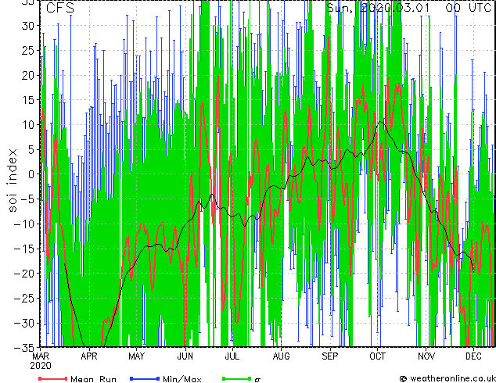Image resolution: width=496 pixels, height=383 pixels.
Task: Click the y-axis label -35
Action: click(x=24, y=348)
